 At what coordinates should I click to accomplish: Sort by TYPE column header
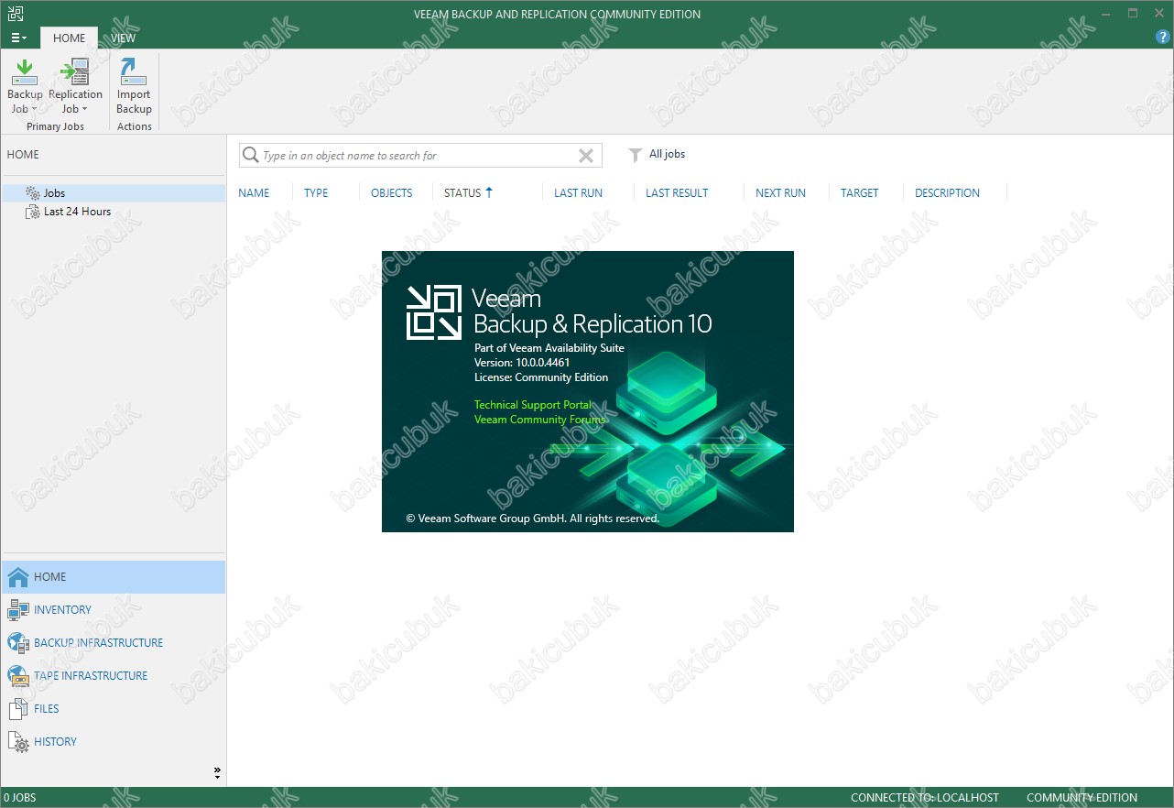(x=316, y=193)
